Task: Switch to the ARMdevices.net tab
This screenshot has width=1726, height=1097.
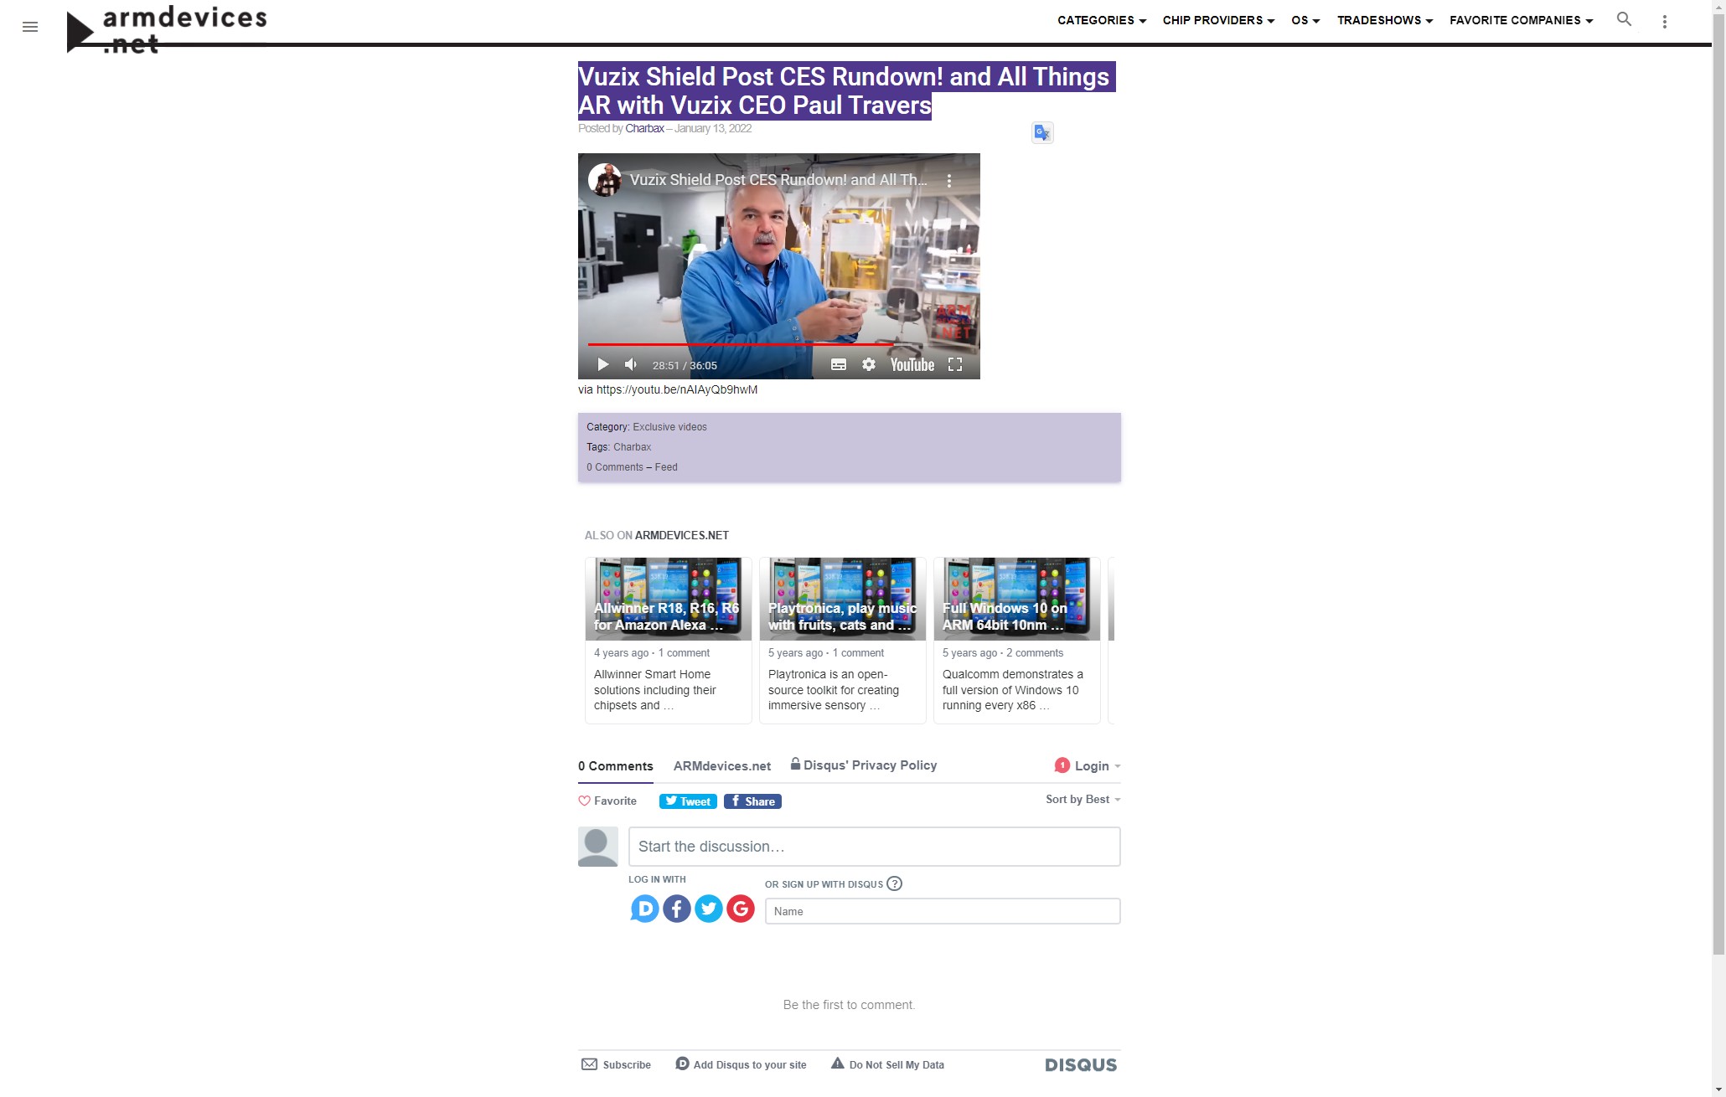Action: click(722, 766)
